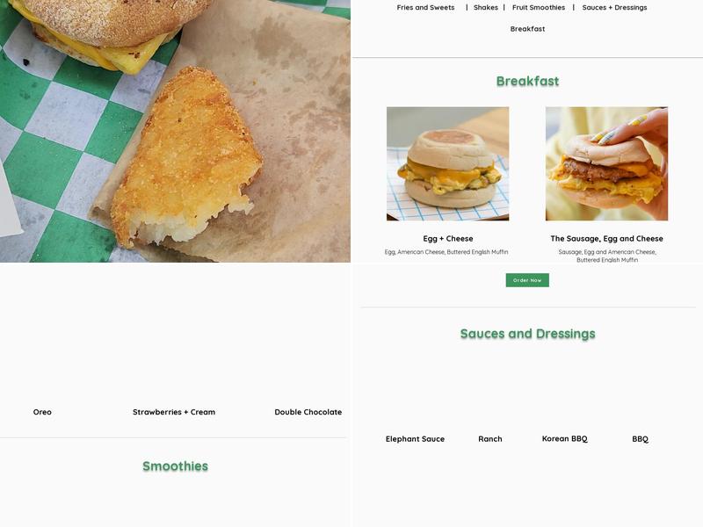This screenshot has height=527, width=703.
Task: Open the Fries and Sweets menu link
Action: click(x=425, y=8)
